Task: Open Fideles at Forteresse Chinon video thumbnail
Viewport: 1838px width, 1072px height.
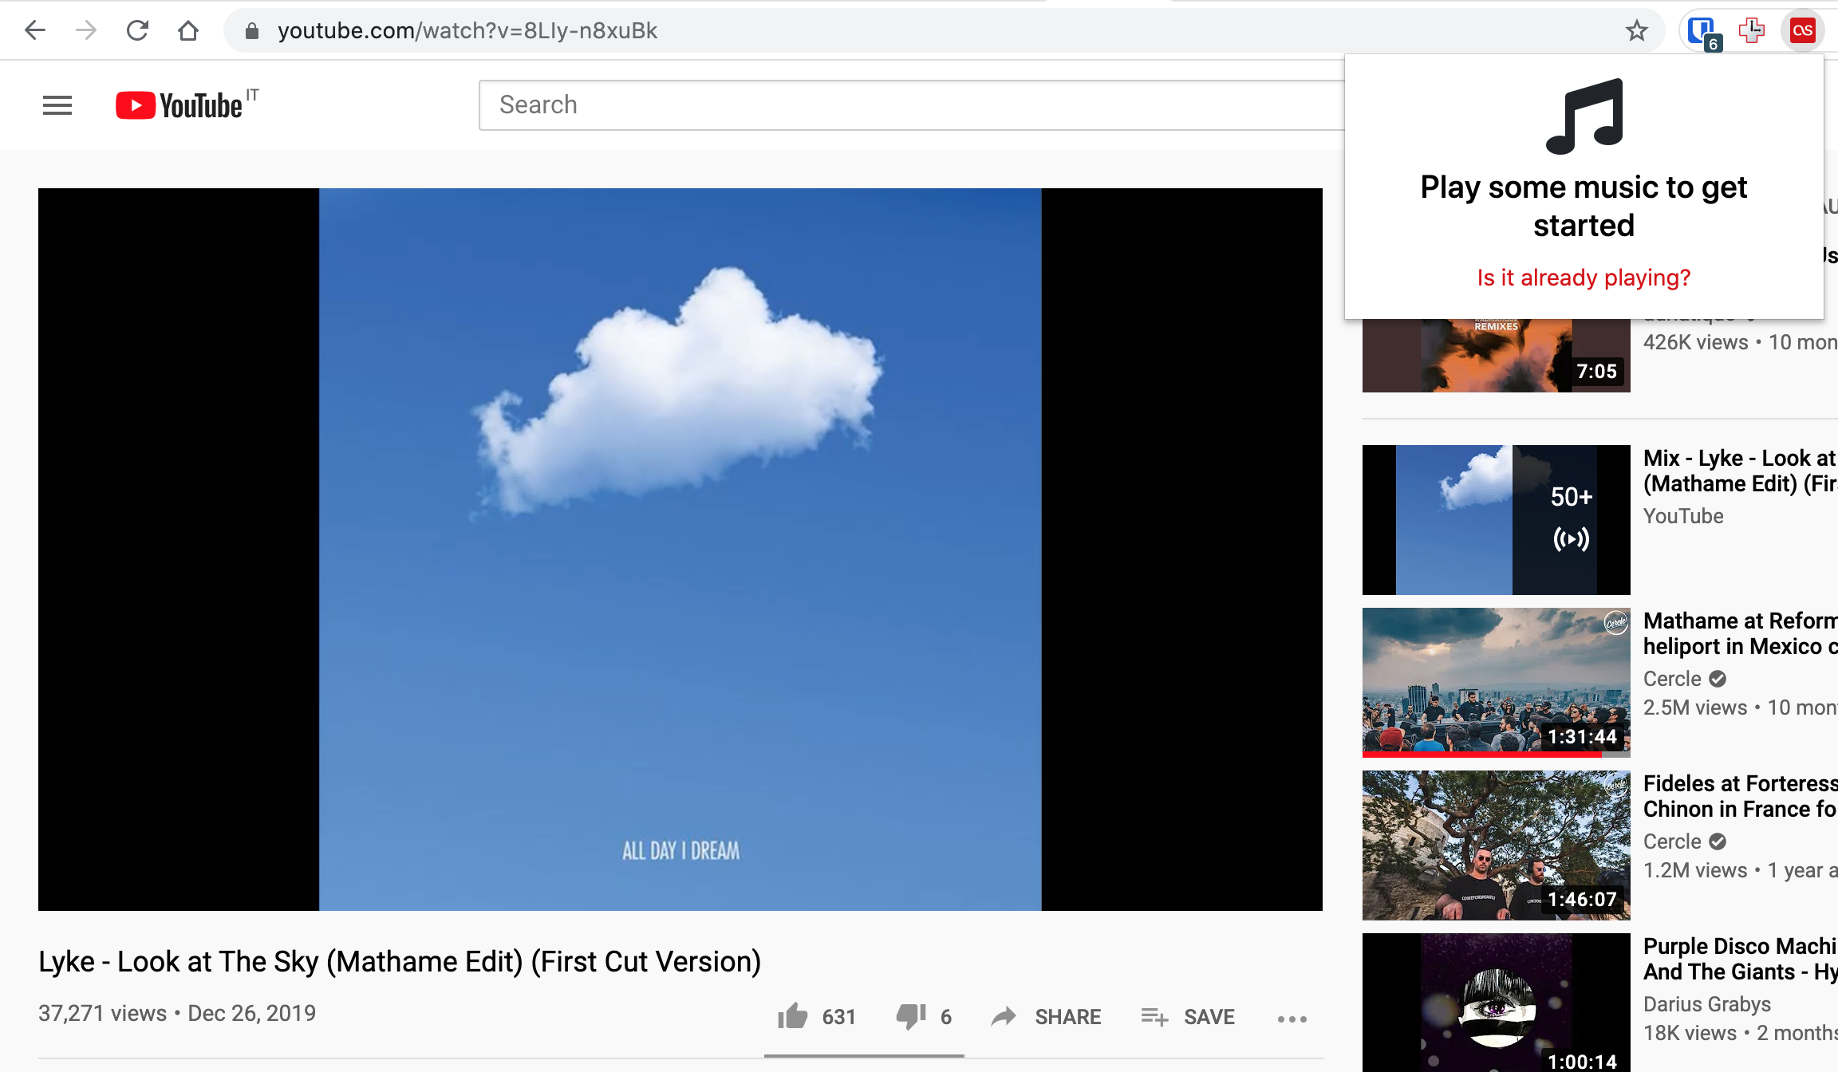Action: [x=1497, y=845]
